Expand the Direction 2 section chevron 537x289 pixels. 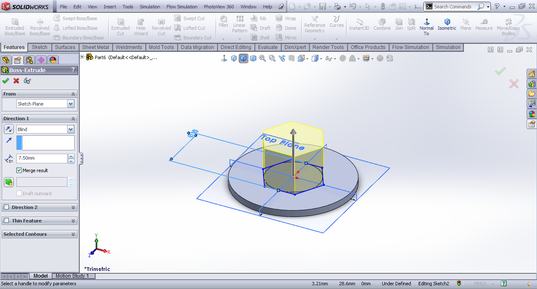pos(73,208)
